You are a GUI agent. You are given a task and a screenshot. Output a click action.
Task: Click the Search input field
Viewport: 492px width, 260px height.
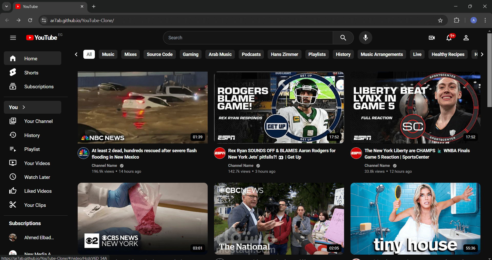tap(248, 38)
